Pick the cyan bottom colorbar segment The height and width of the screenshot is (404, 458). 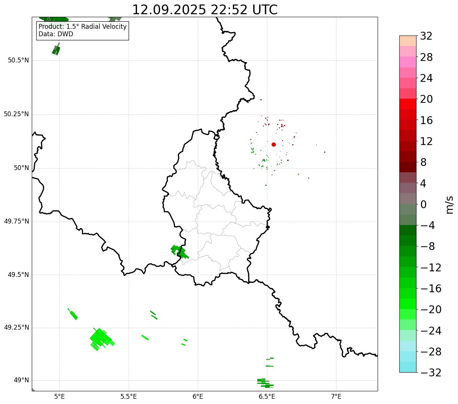(408, 367)
